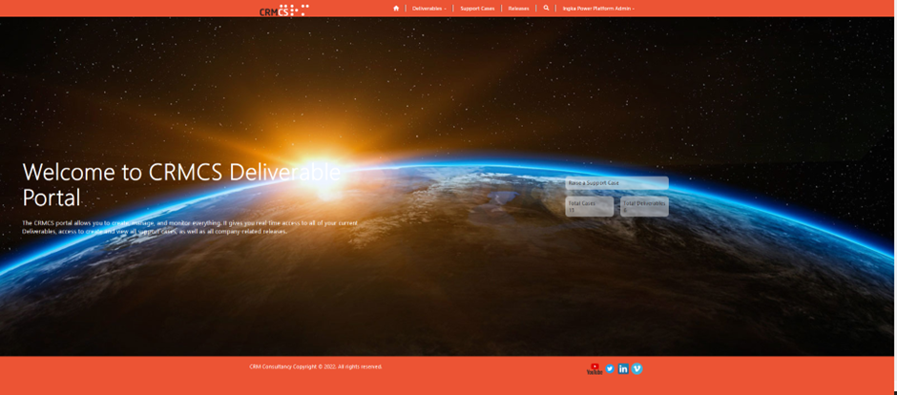Click the CRMCS logo
The height and width of the screenshot is (395, 897).
pos(283,10)
